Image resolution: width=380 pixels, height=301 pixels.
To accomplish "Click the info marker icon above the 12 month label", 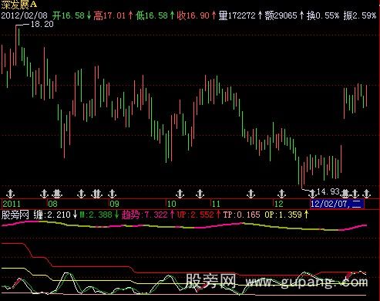I will (282, 194).
